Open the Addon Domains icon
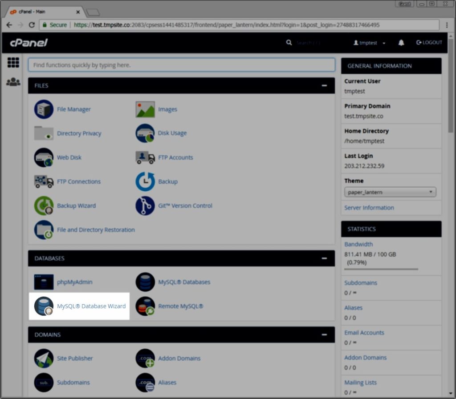The width and height of the screenshot is (456, 399). tap(145, 359)
